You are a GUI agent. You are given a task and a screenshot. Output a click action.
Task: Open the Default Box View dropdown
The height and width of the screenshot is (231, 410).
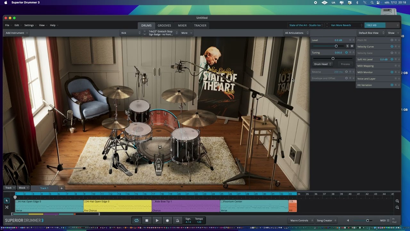coord(371,33)
